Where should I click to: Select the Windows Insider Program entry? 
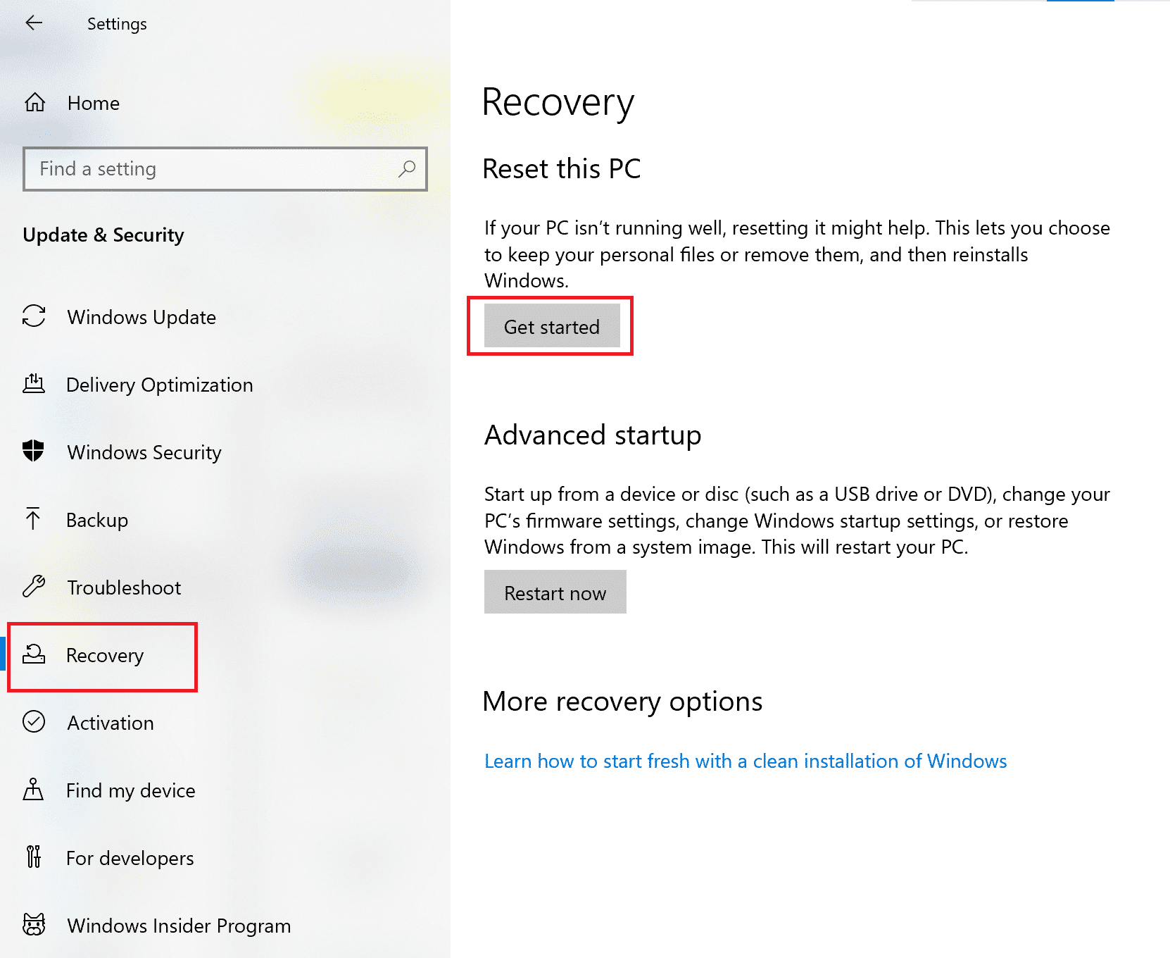pyautogui.click(x=178, y=926)
